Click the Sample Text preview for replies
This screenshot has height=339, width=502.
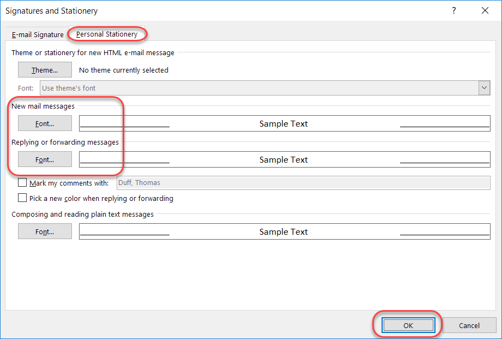point(283,159)
